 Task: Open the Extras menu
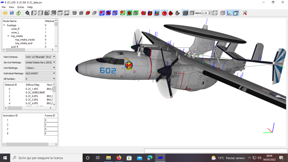[20, 7]
